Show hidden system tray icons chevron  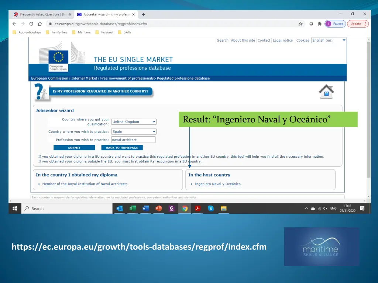point(306,209)
